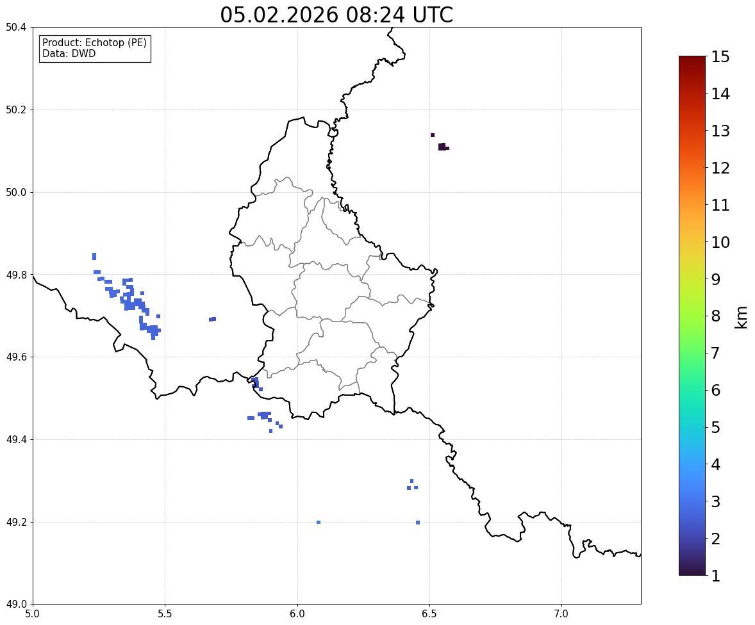Click colorbar tick label "2"
Image resolution: width=755 pixels, height=625 pixels.
coord(715,539)
